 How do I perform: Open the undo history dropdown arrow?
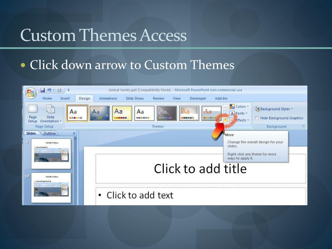tap(54, 90)
